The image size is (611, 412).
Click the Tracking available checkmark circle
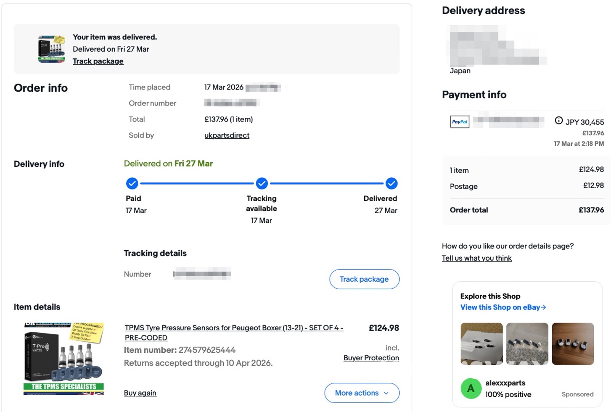pyautogui.click(x=262, y=183)
